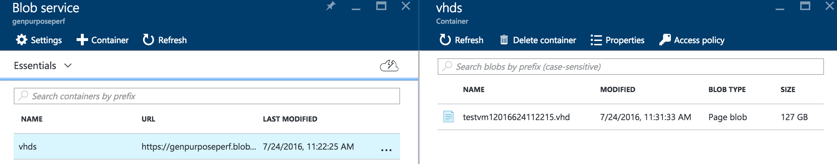Sort blobs by BLOB TYPE column
The width and height of the screenshot is (837, 164).
coord(727,90)
